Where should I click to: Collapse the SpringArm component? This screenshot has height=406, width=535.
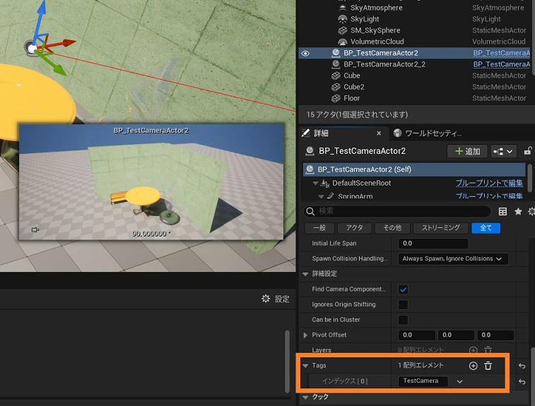pyautogui.click(x=321, y=196)
